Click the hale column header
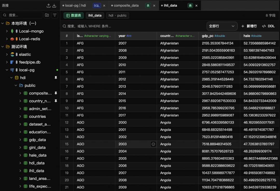This screenshot has width=280, height=191. (260, 36)
